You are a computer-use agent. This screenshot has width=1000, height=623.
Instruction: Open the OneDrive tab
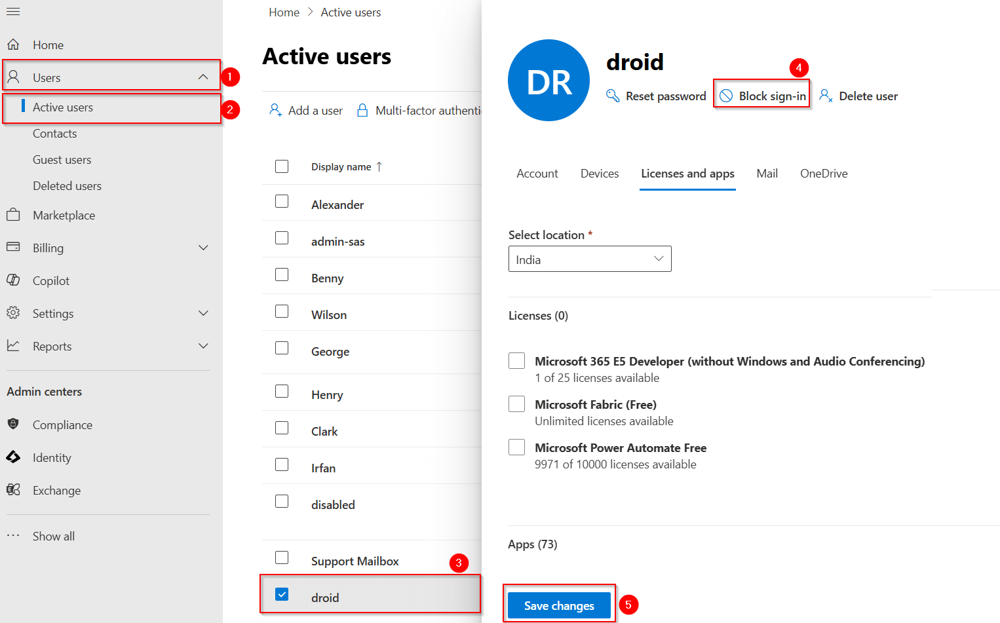click(x=823, y=174)
